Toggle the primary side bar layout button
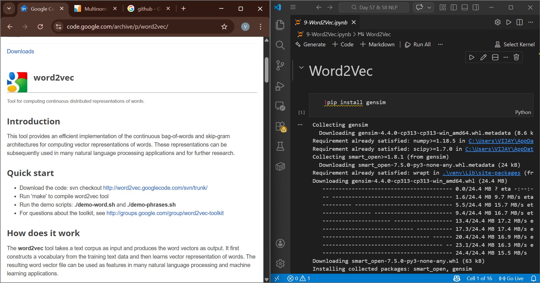 coord(454,8)
